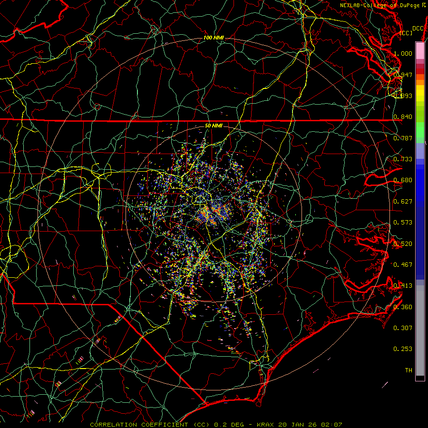Image resolution: width=428 pixels, height=428 pixels.
Task: Select the 0.733 legend value
Action: [x=403, y=159]
